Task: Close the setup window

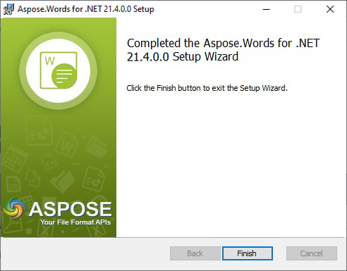Action: (x=330, y=9)
